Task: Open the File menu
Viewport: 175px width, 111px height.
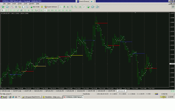Action: pyautogui.click(x=4, y=4)
